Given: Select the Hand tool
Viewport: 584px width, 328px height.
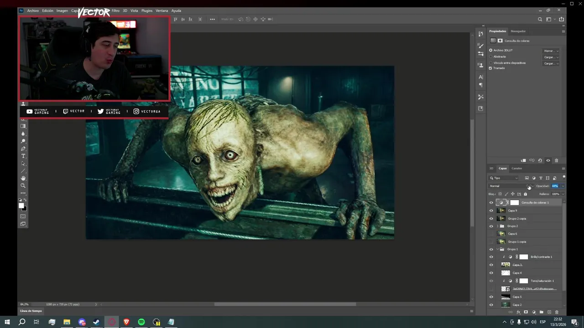Looking at the screenshot, I should click(x=23, y=178).
